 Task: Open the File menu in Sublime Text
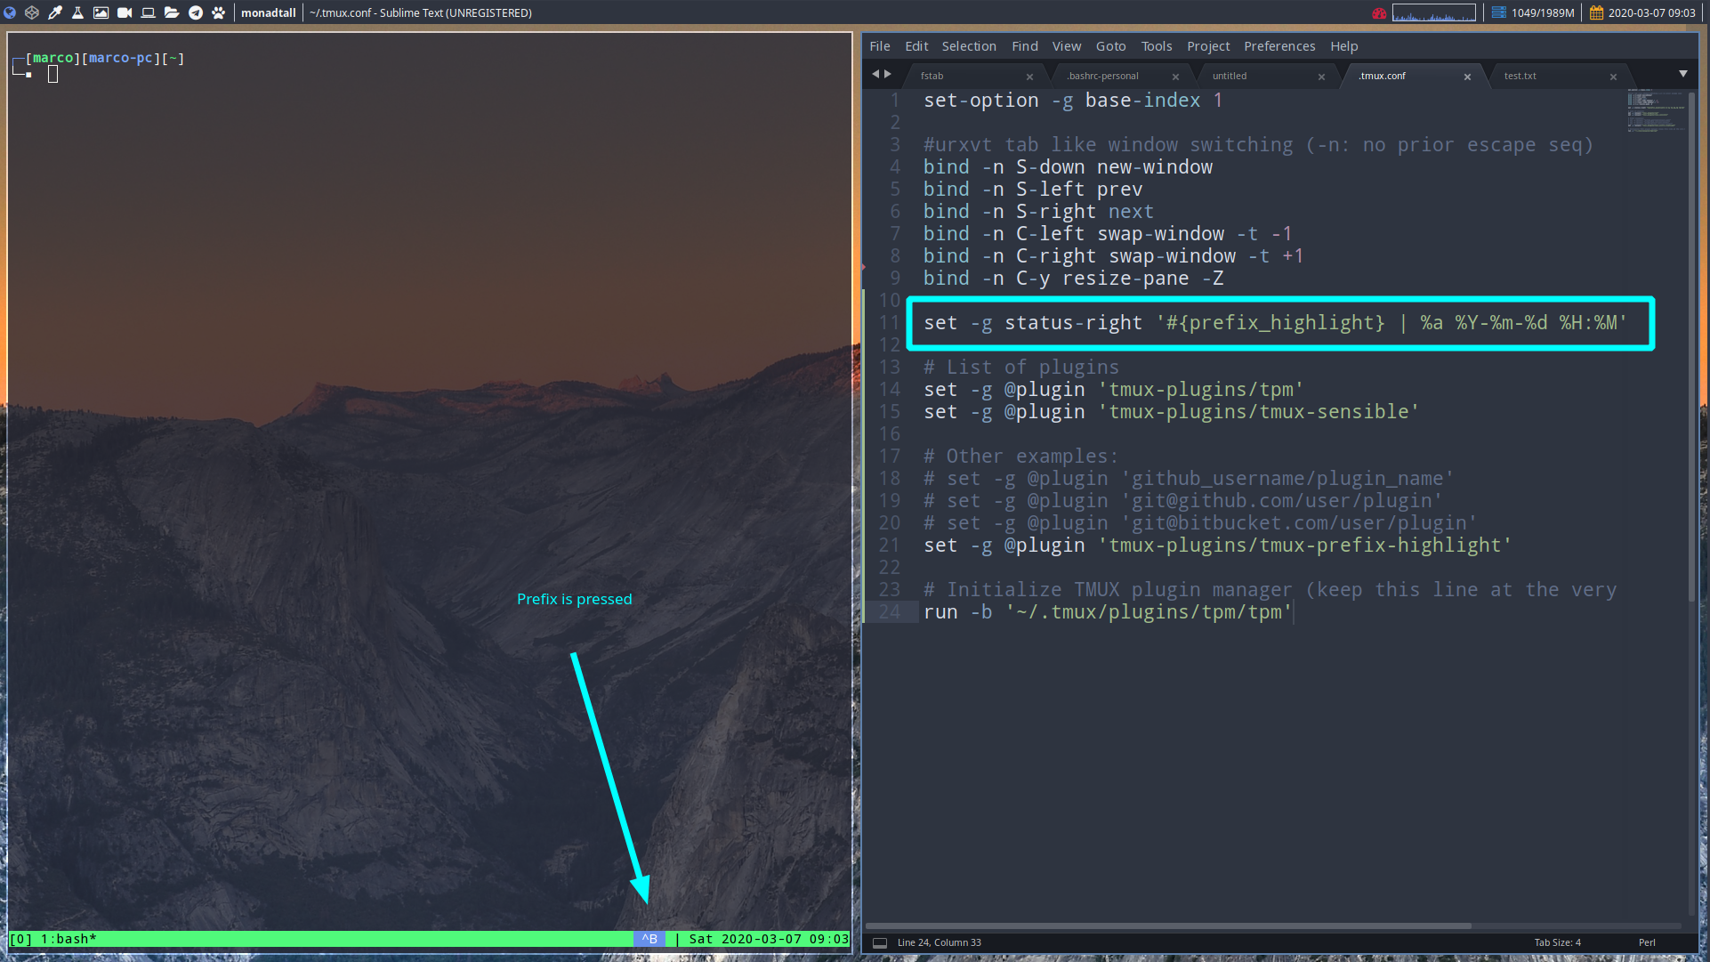[879, 45]
